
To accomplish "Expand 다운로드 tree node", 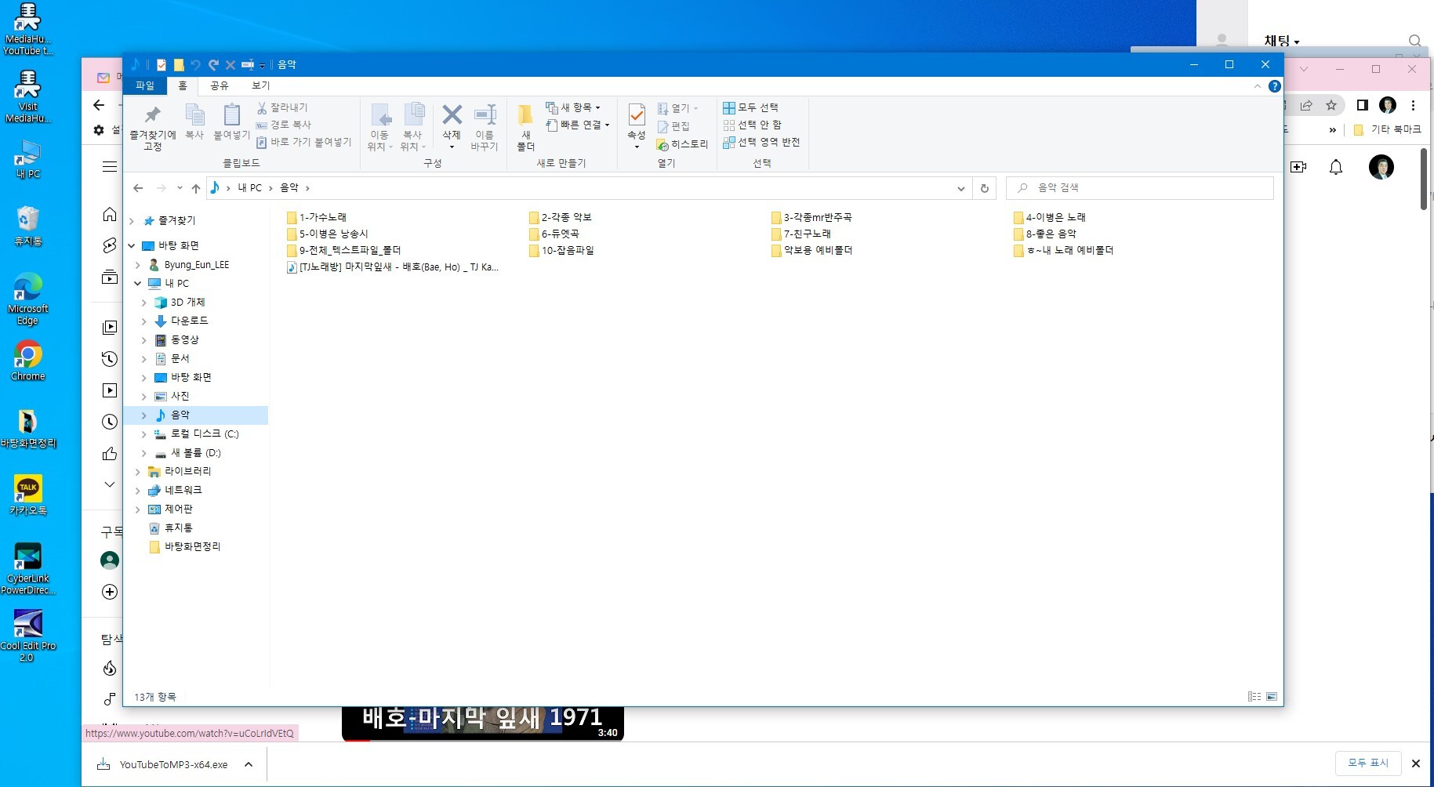I will tap(144, 321).
